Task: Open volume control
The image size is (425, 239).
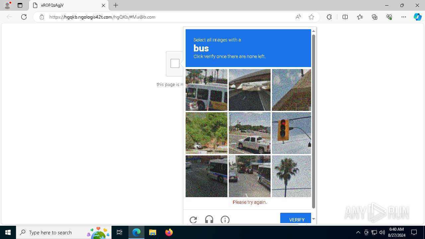Action: 382,232
